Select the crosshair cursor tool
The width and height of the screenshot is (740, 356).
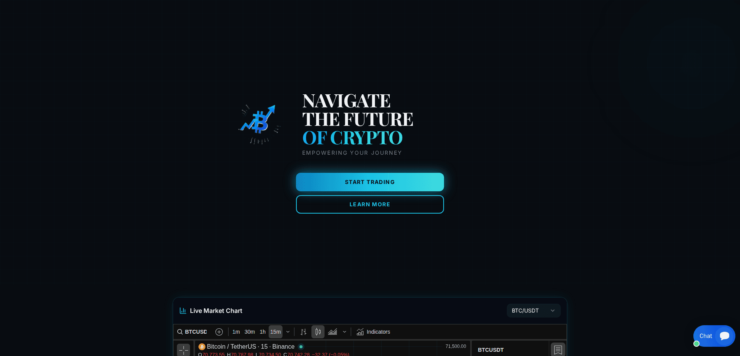coord(183,349)
